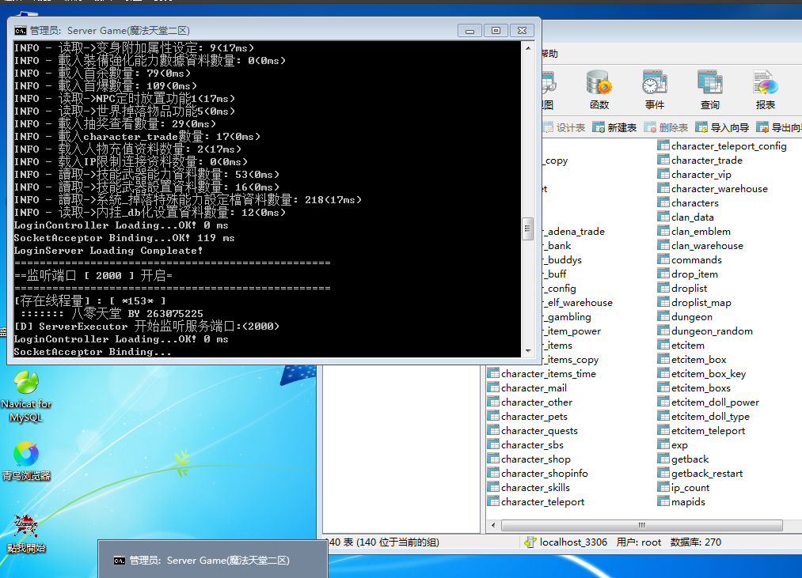Select the character_pets table

pos(528,417)
